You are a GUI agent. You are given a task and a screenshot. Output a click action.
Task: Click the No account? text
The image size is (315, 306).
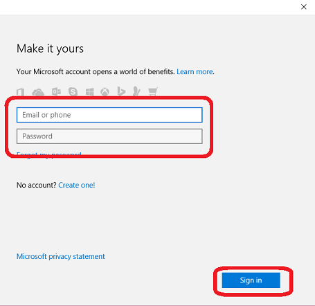37,185
